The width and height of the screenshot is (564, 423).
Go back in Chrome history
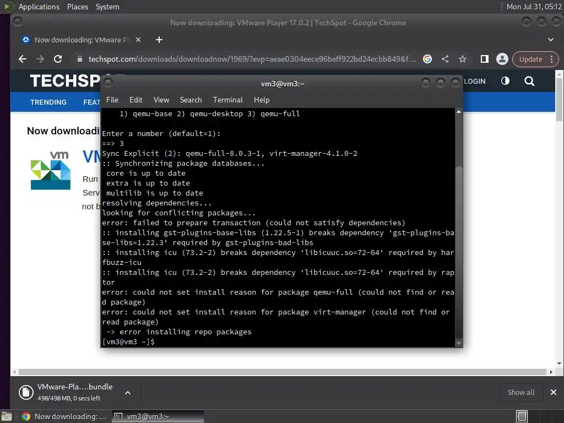click(x=23, y=59)
